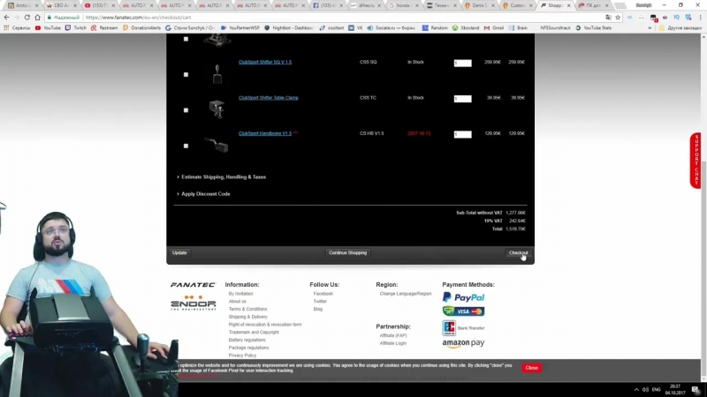The width and height of the screenshot is (707, 397).
Task: Go to the browser home page icon
Action: pyautogui.click(x=37, y=17)
